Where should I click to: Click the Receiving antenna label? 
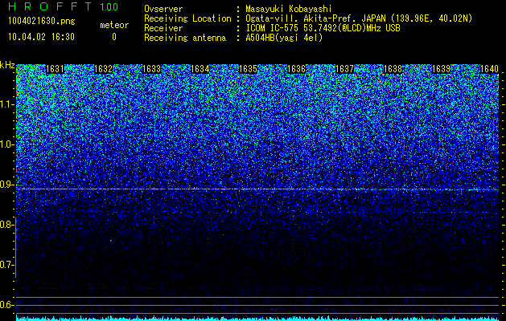coord(185,38)
